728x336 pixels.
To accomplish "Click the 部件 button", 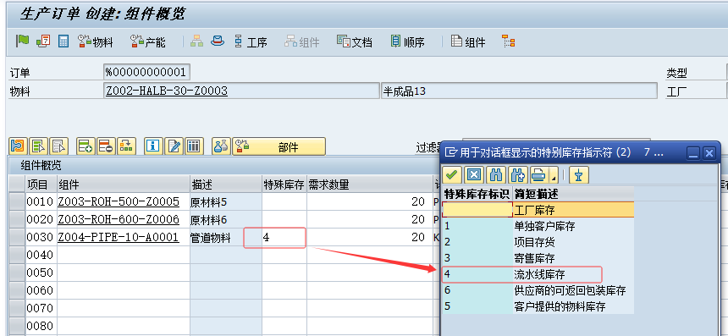I will (x=279, y=146).
